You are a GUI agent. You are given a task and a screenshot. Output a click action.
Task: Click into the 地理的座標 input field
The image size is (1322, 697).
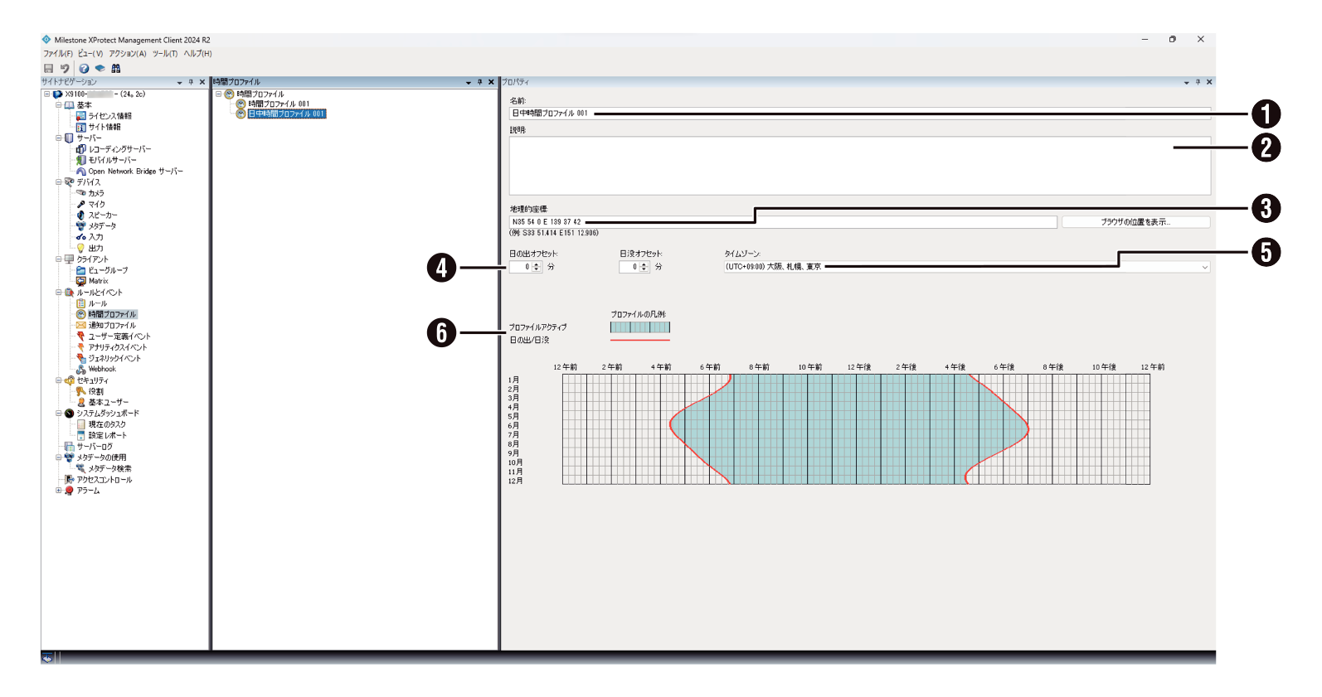point(780,222)
